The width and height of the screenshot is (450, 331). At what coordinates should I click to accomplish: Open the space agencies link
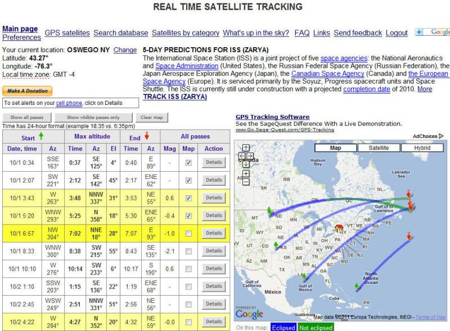point(344,58)
